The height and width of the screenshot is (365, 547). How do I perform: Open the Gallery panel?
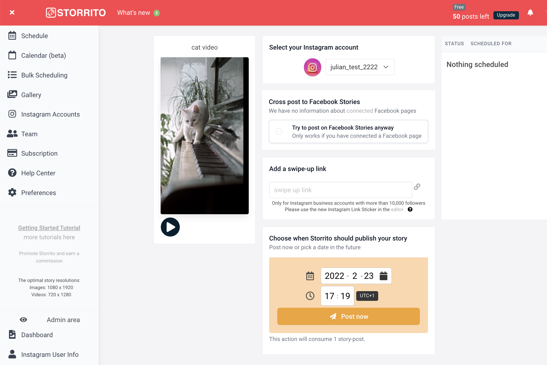(x=31, y=95)
